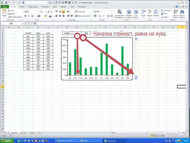Click Decrease Decimal icon
The height and width of the screenshot is (143, 190).
point(112,16)
